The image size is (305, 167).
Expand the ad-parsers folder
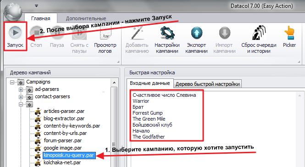tap(21, 89)
